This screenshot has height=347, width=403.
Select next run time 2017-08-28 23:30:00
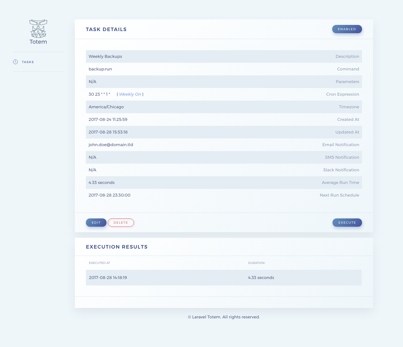[110, 195]
